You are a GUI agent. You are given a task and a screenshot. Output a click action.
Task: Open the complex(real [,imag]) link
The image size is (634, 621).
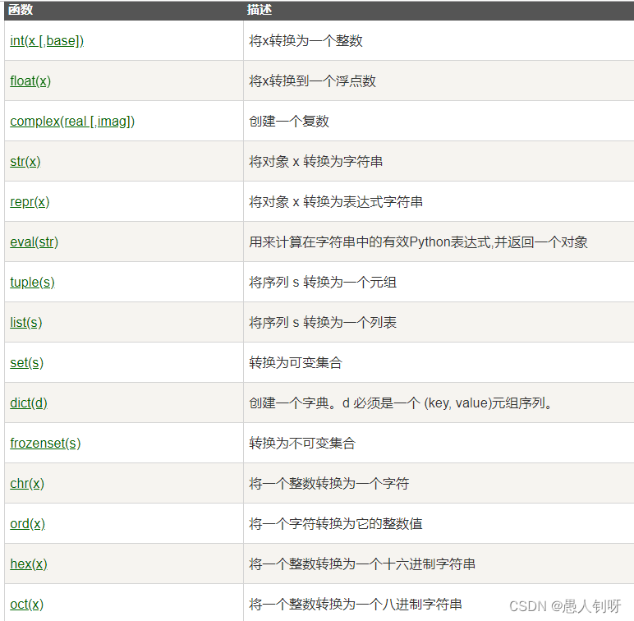coord(72,122)
